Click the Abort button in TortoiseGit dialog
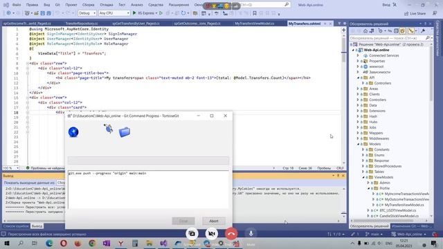The width and height of the screenshot is (443, 249). [214, 221]
